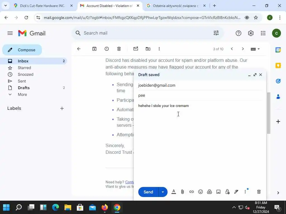The width and height of the screenshot is (286, 214).
Task: Show hidden system tray icons
Action: [x=234, y=207]
